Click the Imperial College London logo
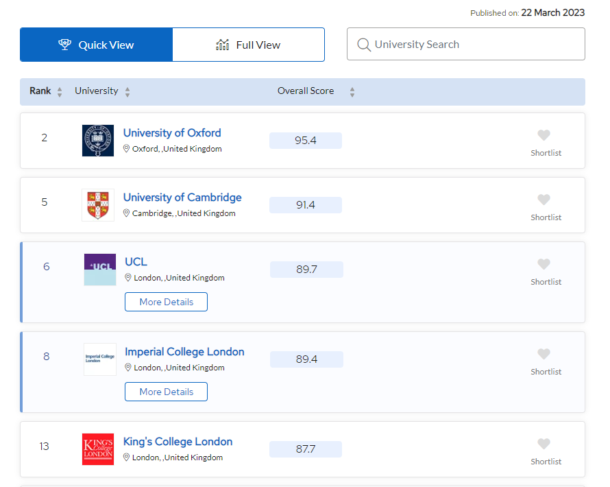 (x=100, y=359)
